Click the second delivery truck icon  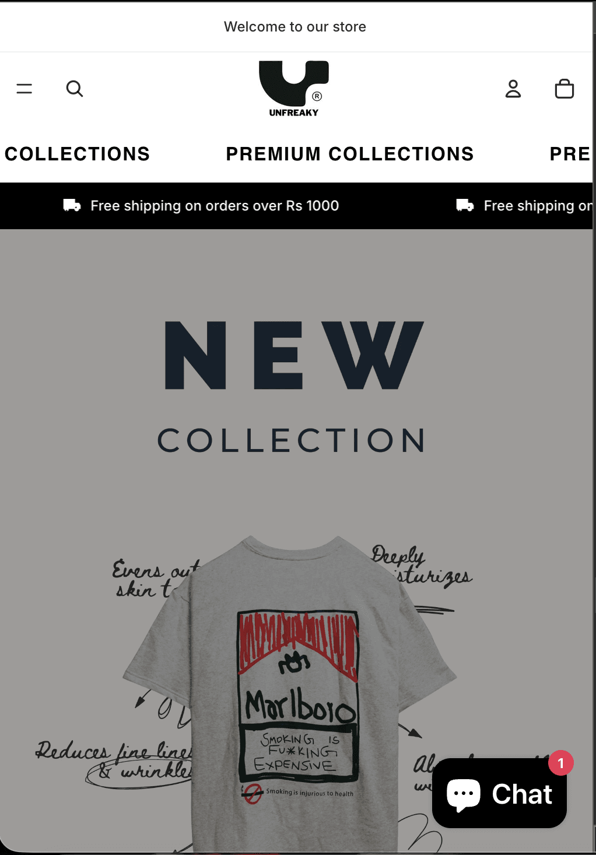pyautogui.click(x=465, y=205)
